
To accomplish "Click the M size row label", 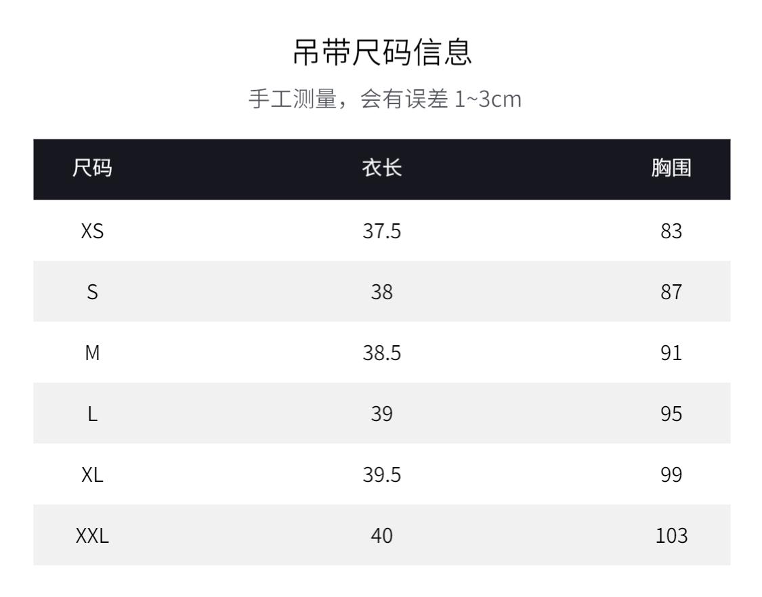I will tap(92, 353).
